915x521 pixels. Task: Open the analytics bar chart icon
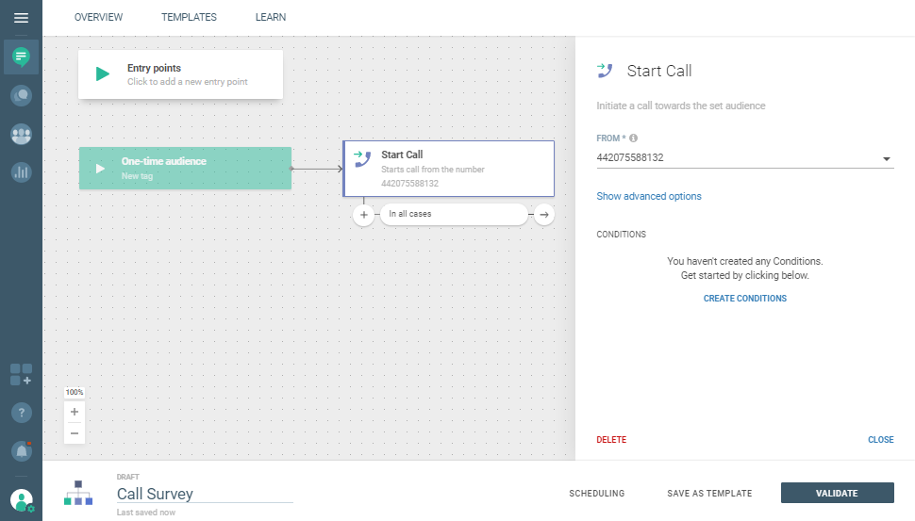[x=21, y=172]
